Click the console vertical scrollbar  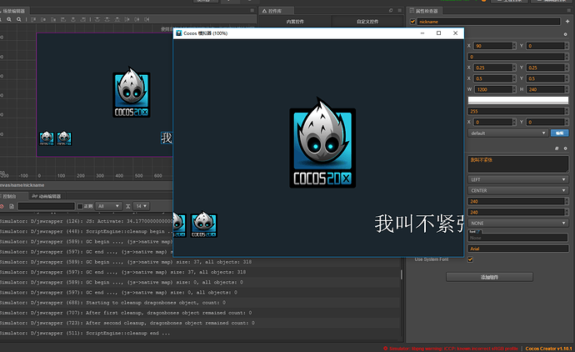401,274
